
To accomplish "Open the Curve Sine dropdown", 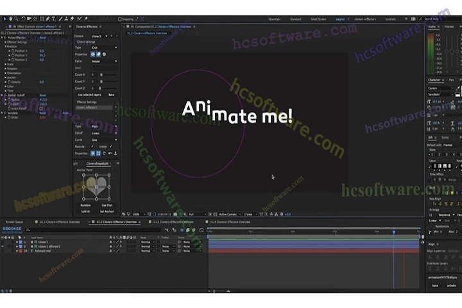I will click(x=104, y=140).
